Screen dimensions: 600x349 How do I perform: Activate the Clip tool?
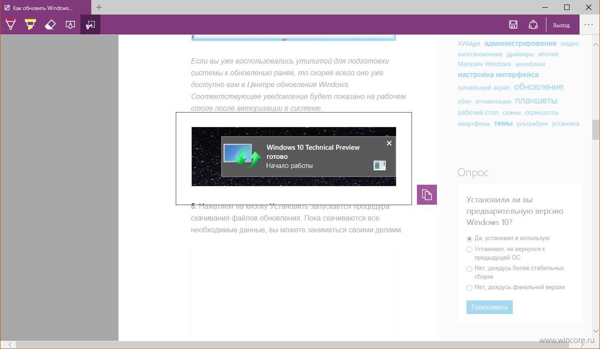(90, 25)
